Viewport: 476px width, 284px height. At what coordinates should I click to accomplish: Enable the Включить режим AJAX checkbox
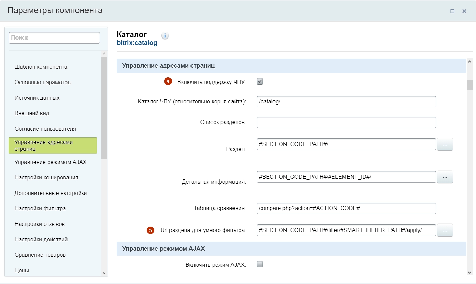point(260,264)
